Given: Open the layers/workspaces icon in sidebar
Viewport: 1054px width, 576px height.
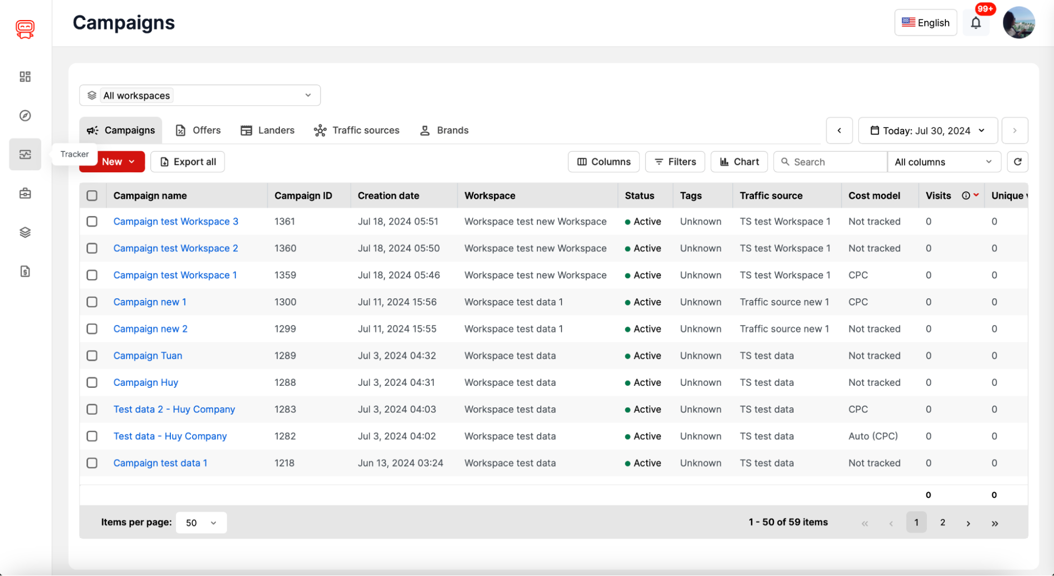Looking at the screenshot, I should (24, 232).
